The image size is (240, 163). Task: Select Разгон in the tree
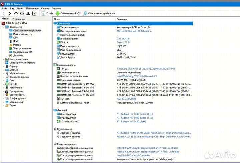[17, 45]
